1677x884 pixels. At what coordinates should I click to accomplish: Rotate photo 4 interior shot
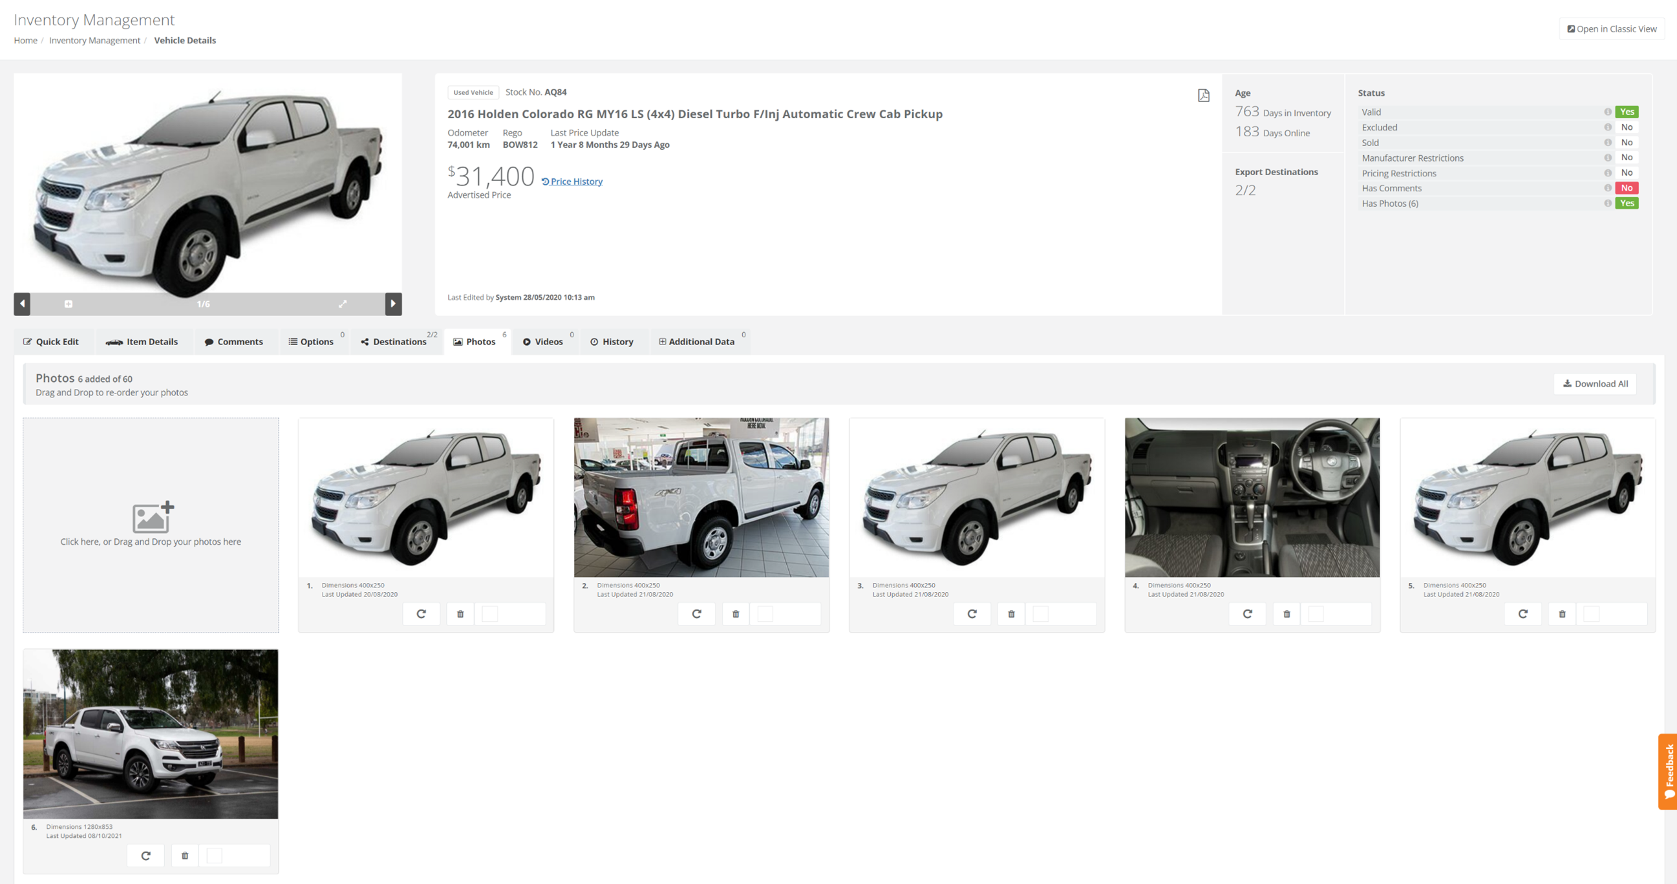coord(1247,613)
